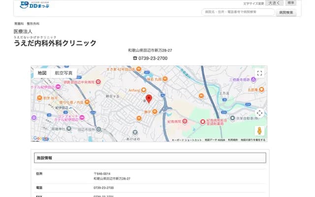
Task: Set font size to 標準
Action: [x=291, y=3]
